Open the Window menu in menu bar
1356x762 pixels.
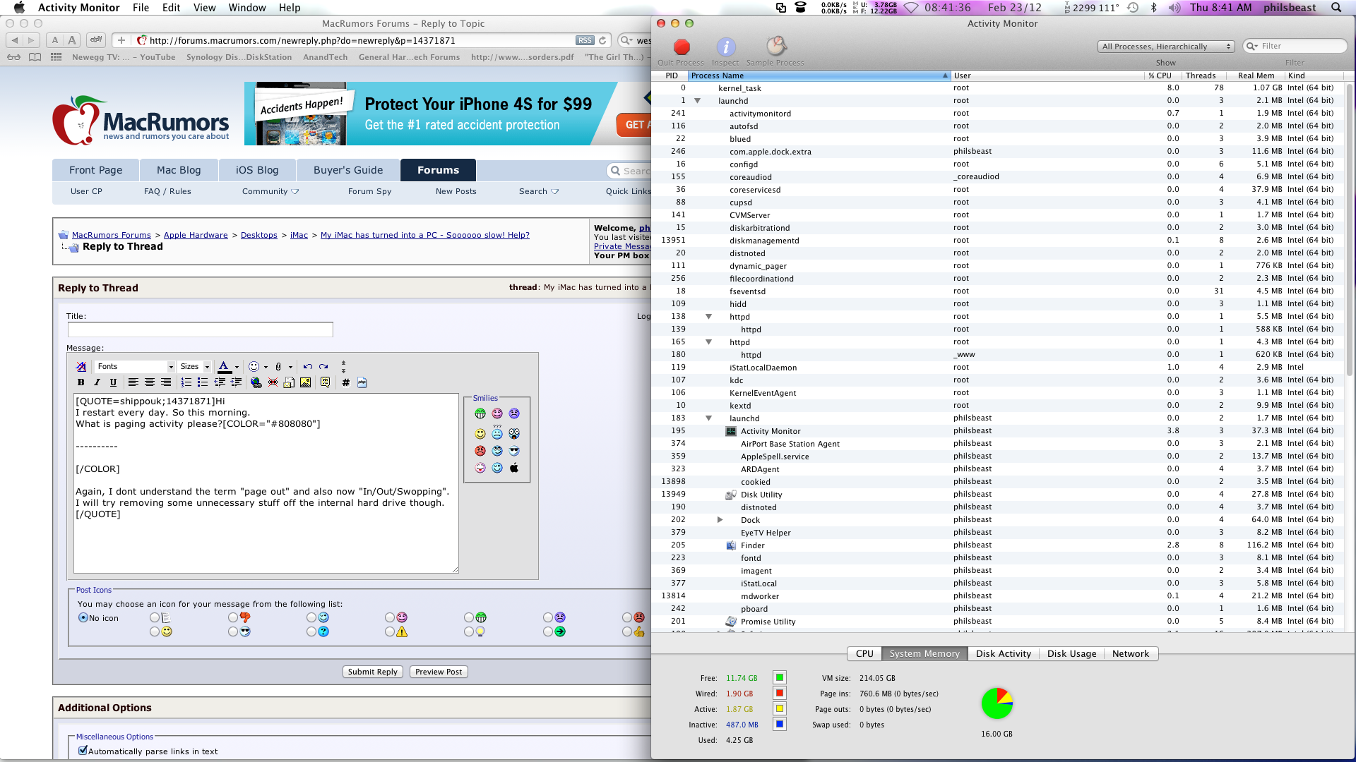246,8
